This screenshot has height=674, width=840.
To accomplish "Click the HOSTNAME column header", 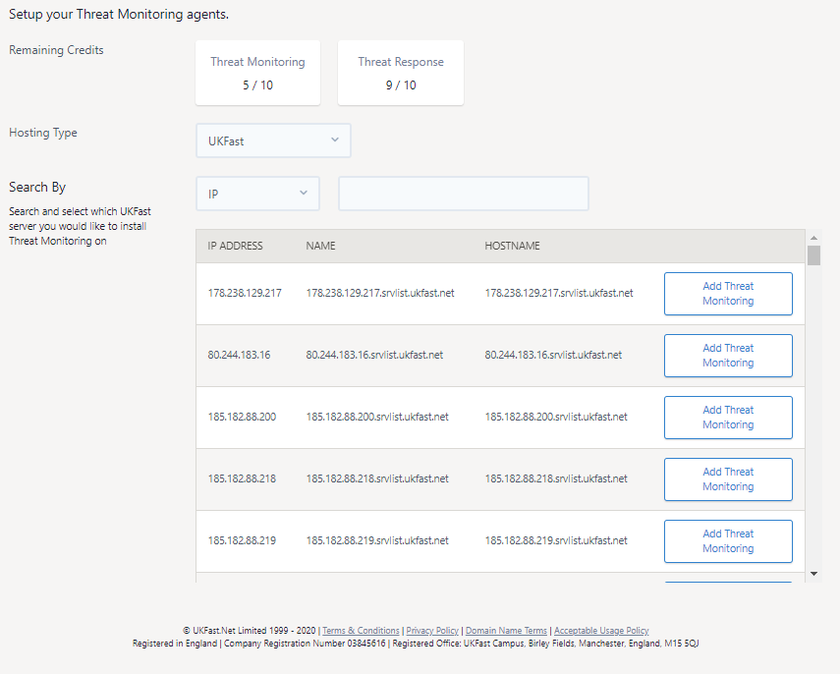I will (x=512, y=246).
